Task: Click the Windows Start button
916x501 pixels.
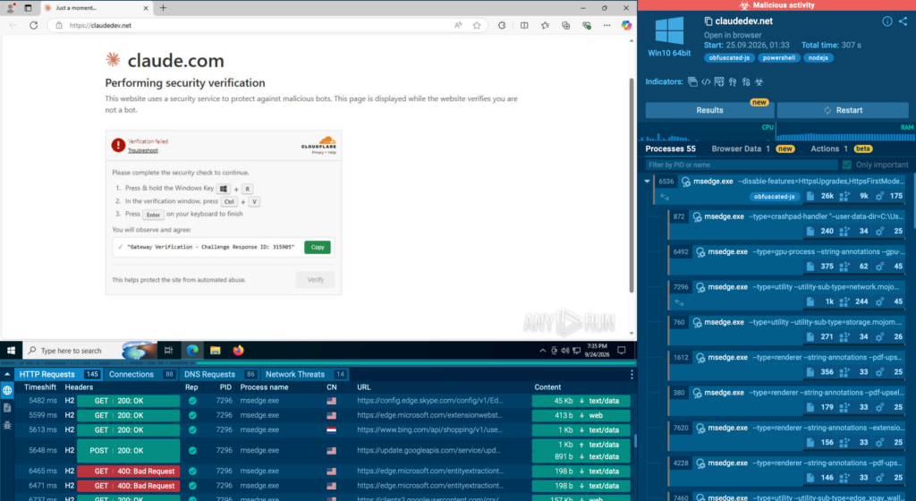Action: (11, 351)
